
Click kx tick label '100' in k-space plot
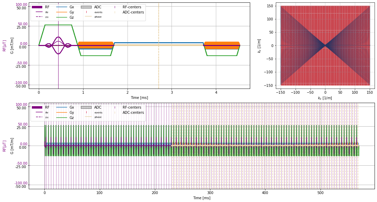(x=355, y=92)
